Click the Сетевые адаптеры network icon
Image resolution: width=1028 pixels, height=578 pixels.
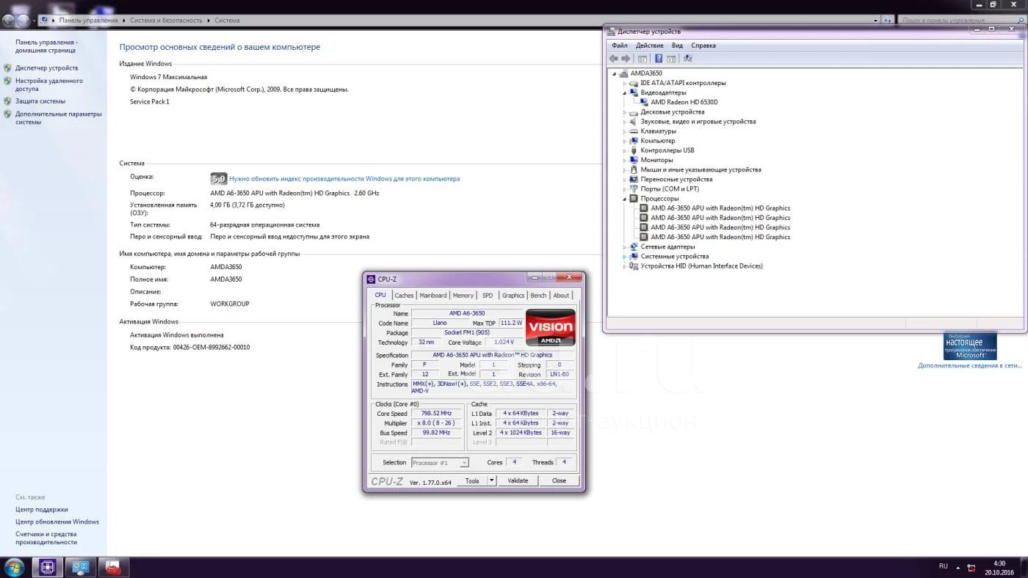[634, 246]
